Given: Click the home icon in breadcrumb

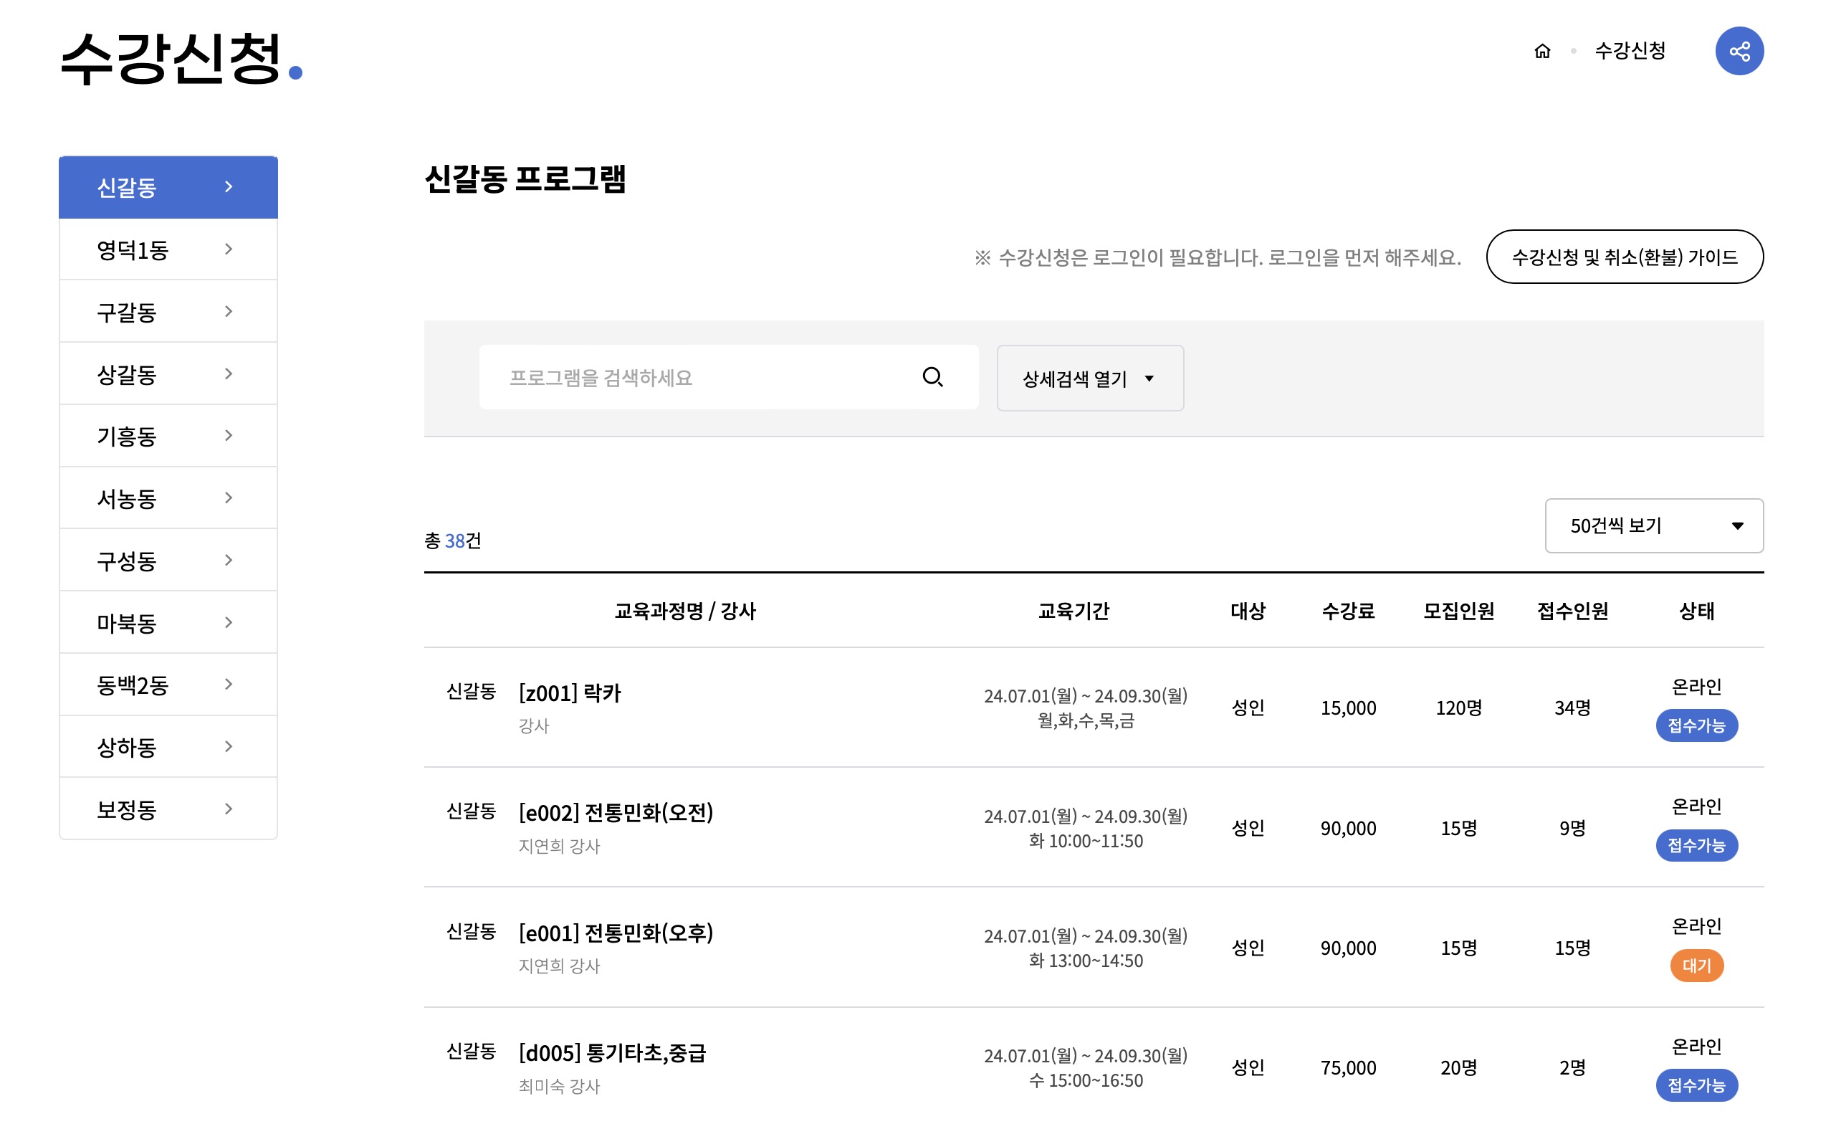Looking at the screenshot, I should [1541, 52].
